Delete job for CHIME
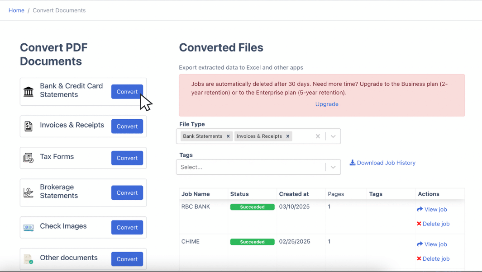This screenshot has width=482, height=272. [x=433, y=259]
